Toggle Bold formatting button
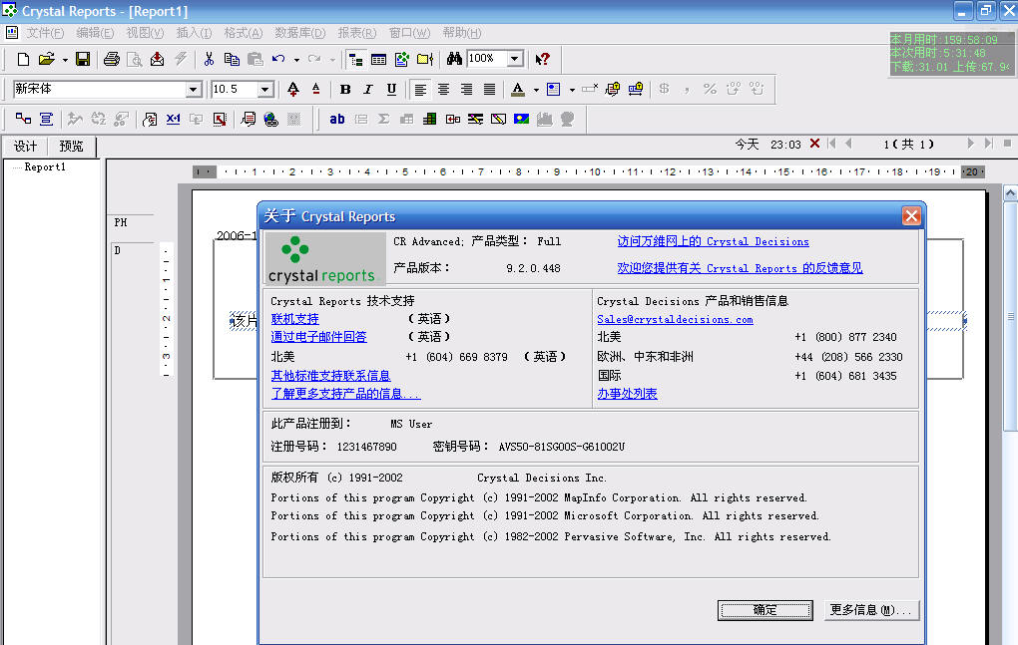Screen dimensions: 1018x645 point(345,90)
